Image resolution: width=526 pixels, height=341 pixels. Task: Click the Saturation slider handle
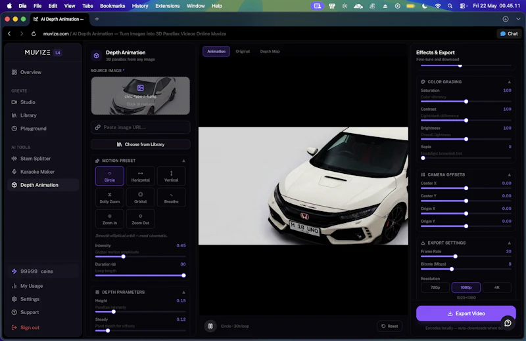[466, 102]
